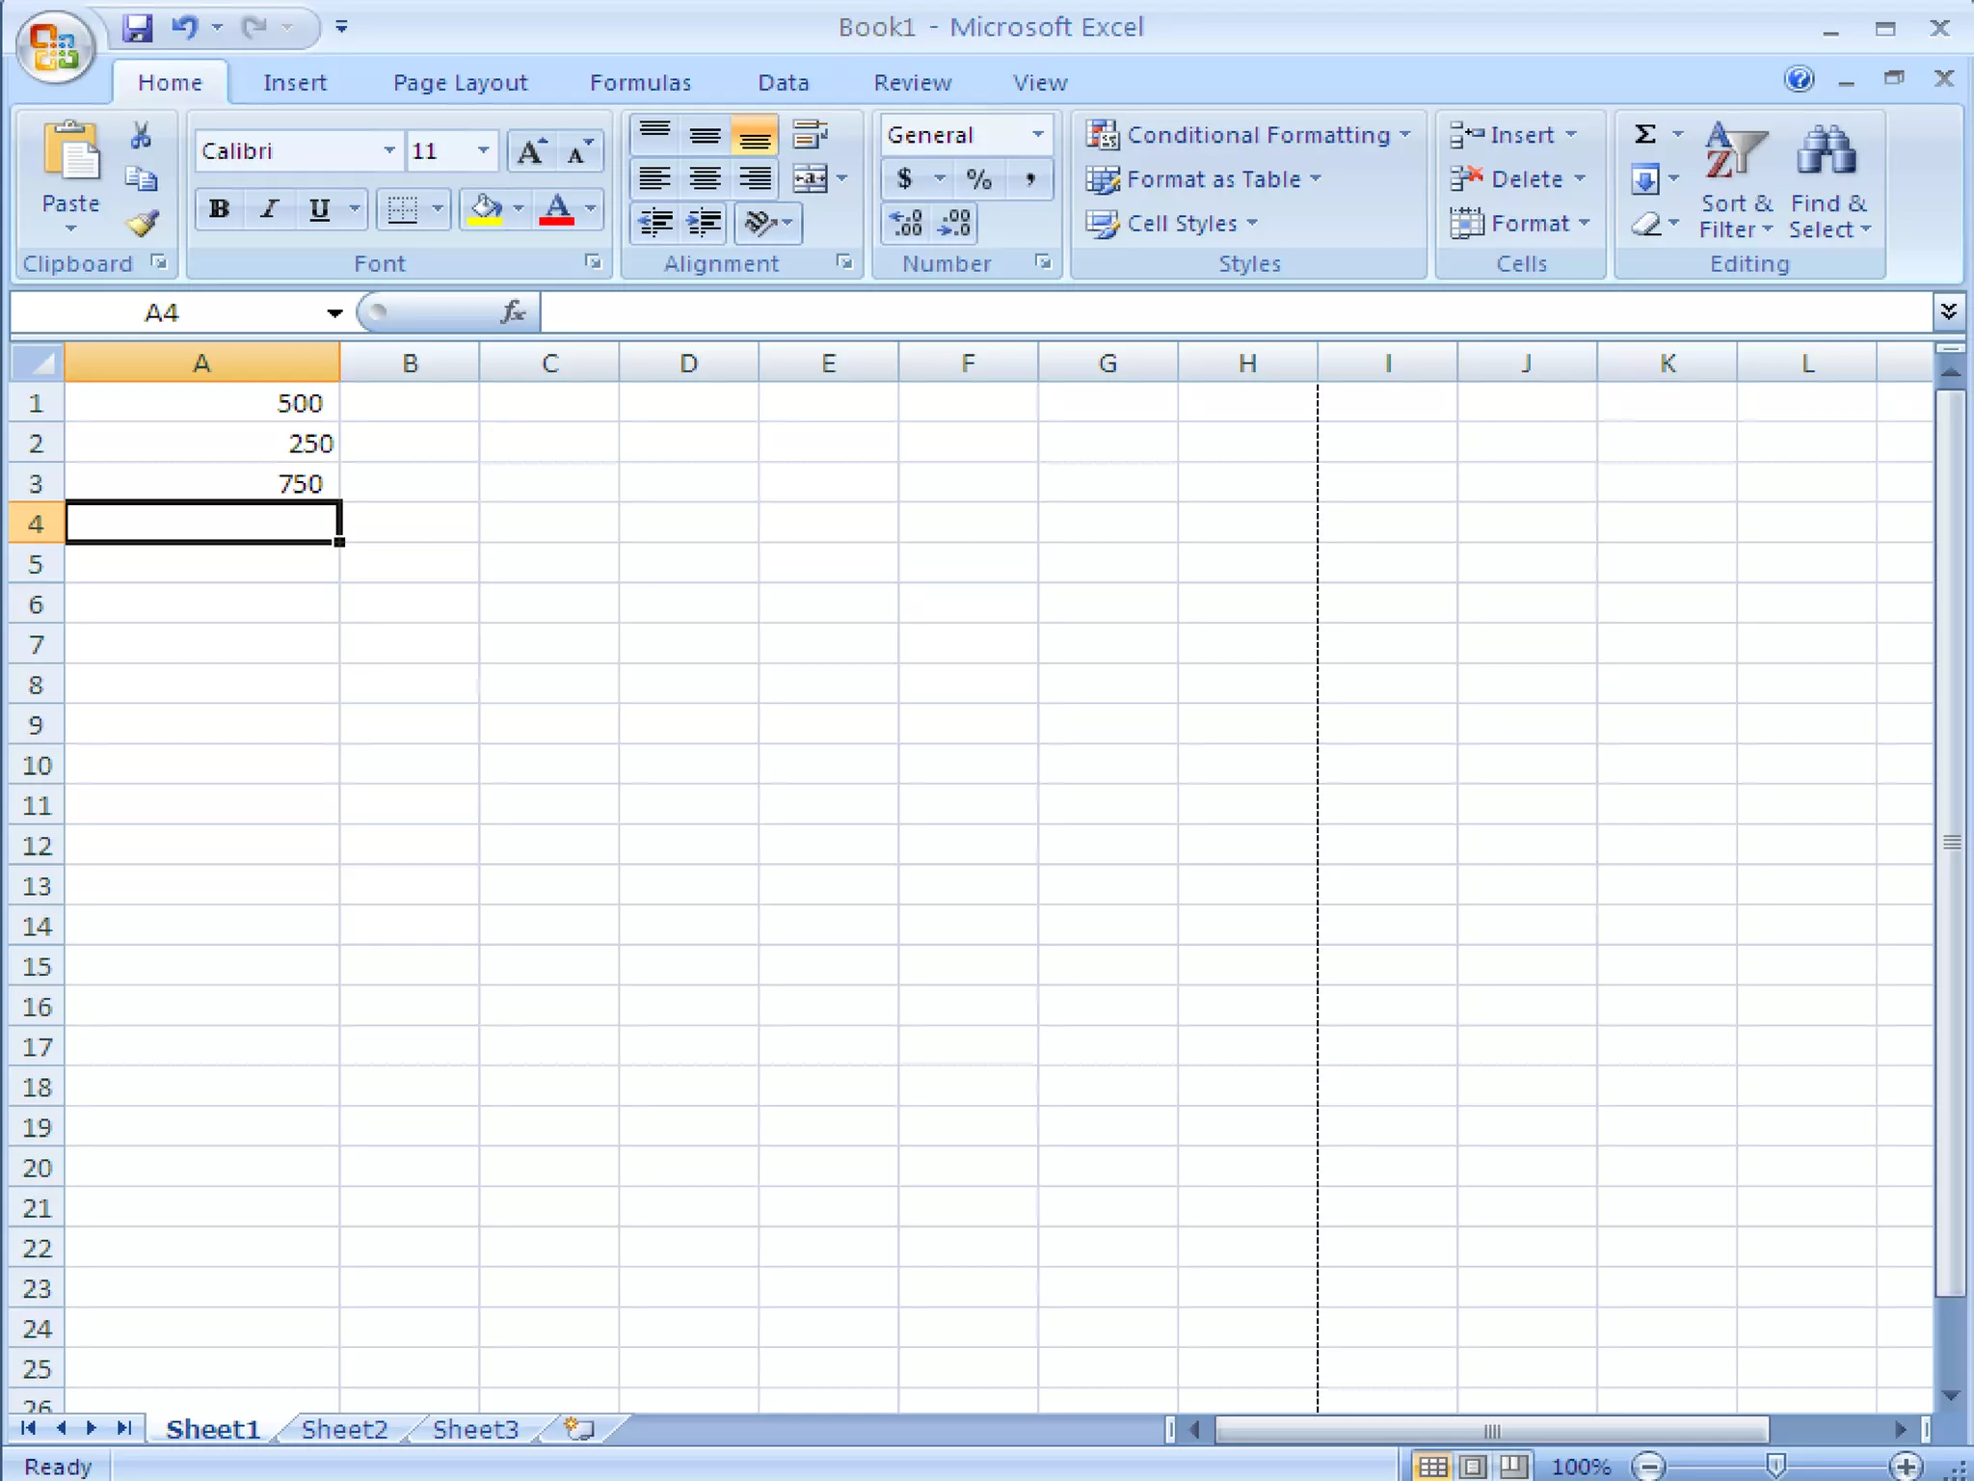Click the Insert Worksheet tab icon
The width and height of the screenshot is (1974, 1481).
point(579,1428)
